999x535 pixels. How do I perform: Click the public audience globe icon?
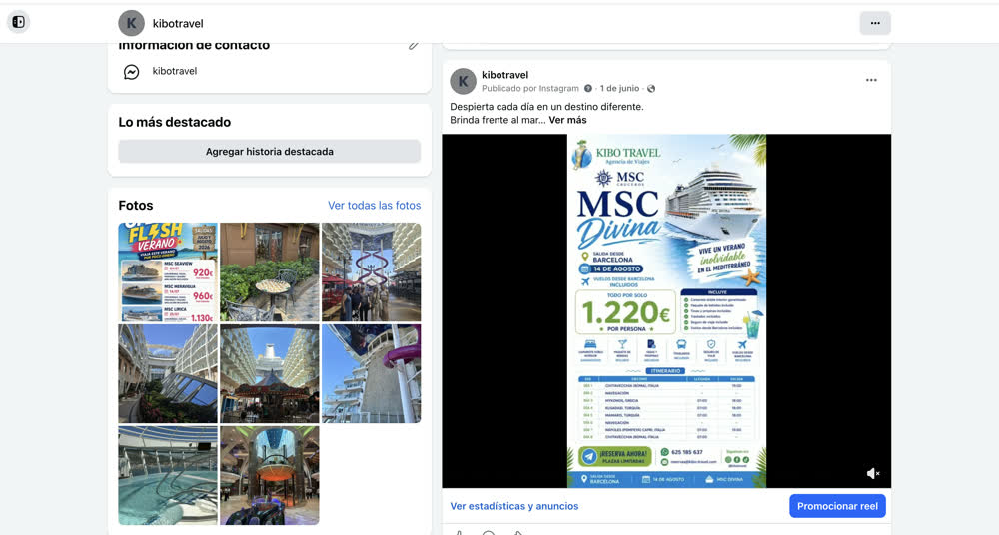651,89
